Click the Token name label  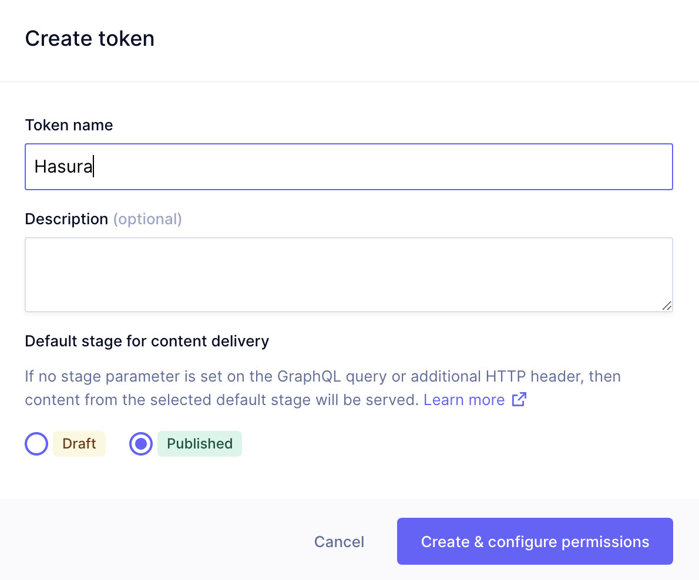pyautogui.click(x=69, y=125)
